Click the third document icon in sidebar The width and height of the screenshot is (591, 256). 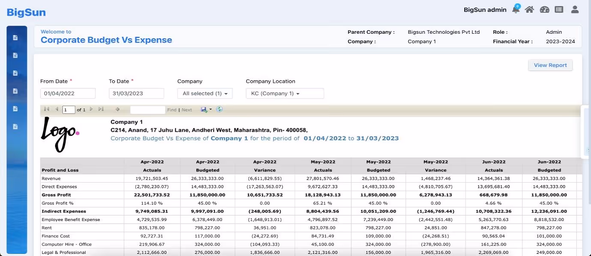[15, 73]
